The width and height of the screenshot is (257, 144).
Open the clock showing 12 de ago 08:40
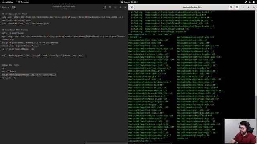point(128,2)
